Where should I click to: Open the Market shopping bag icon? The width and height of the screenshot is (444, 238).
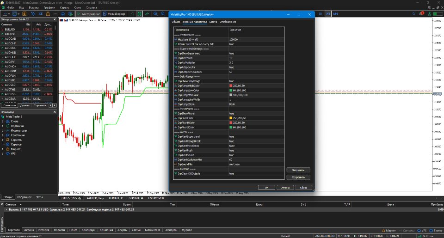click(x=48, y=13)
